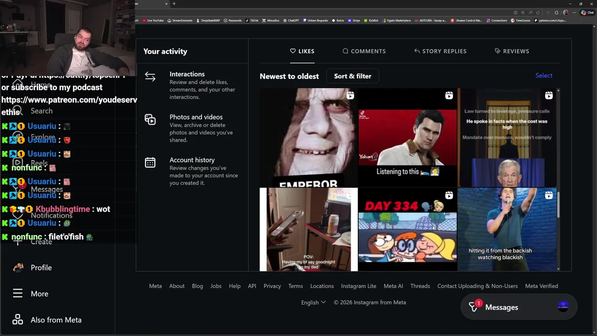
Task: Open the 'DAY 334' cartoon reel
Action: pos(408,229)
